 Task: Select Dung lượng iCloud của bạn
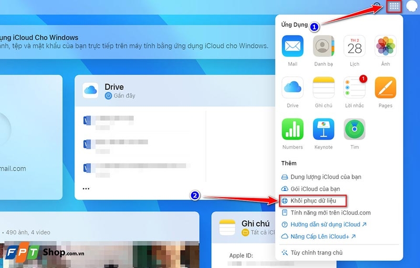pyautogui.click(x=321, y=177)
